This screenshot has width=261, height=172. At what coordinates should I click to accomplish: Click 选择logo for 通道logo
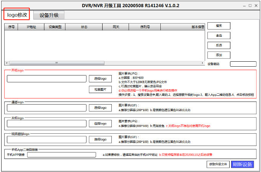100,108
